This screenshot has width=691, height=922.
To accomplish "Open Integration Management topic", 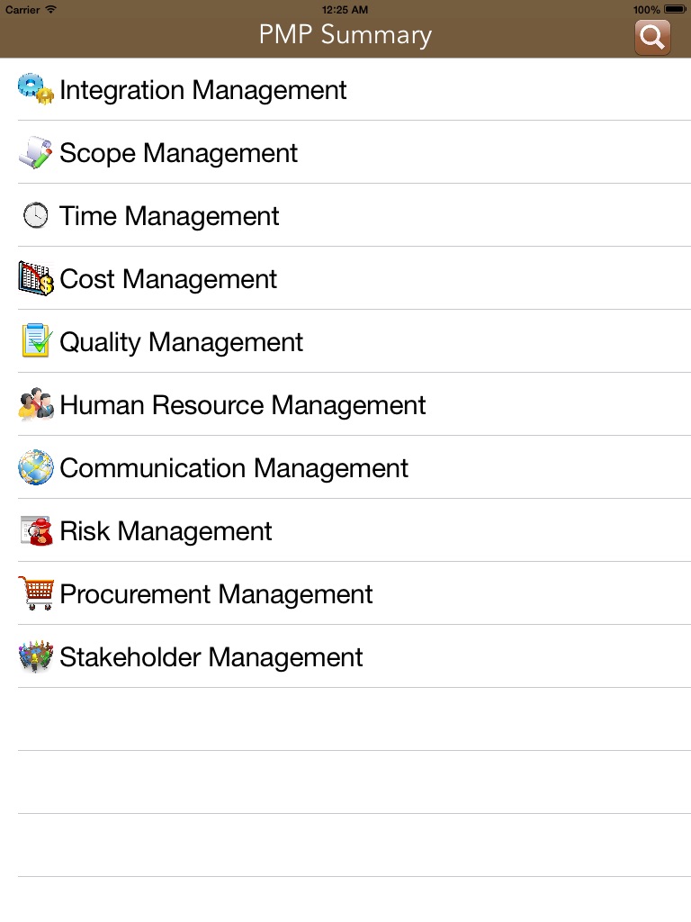I will pos(202,90).
